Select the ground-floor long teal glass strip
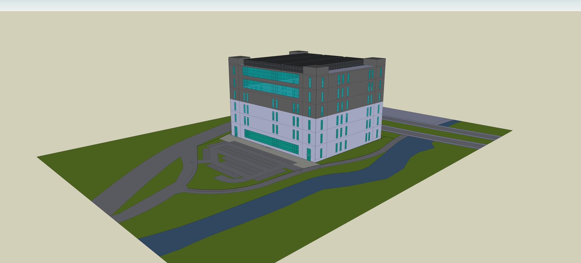The height and width of the screenshot is (263, 581). click(x=271, y=141)
